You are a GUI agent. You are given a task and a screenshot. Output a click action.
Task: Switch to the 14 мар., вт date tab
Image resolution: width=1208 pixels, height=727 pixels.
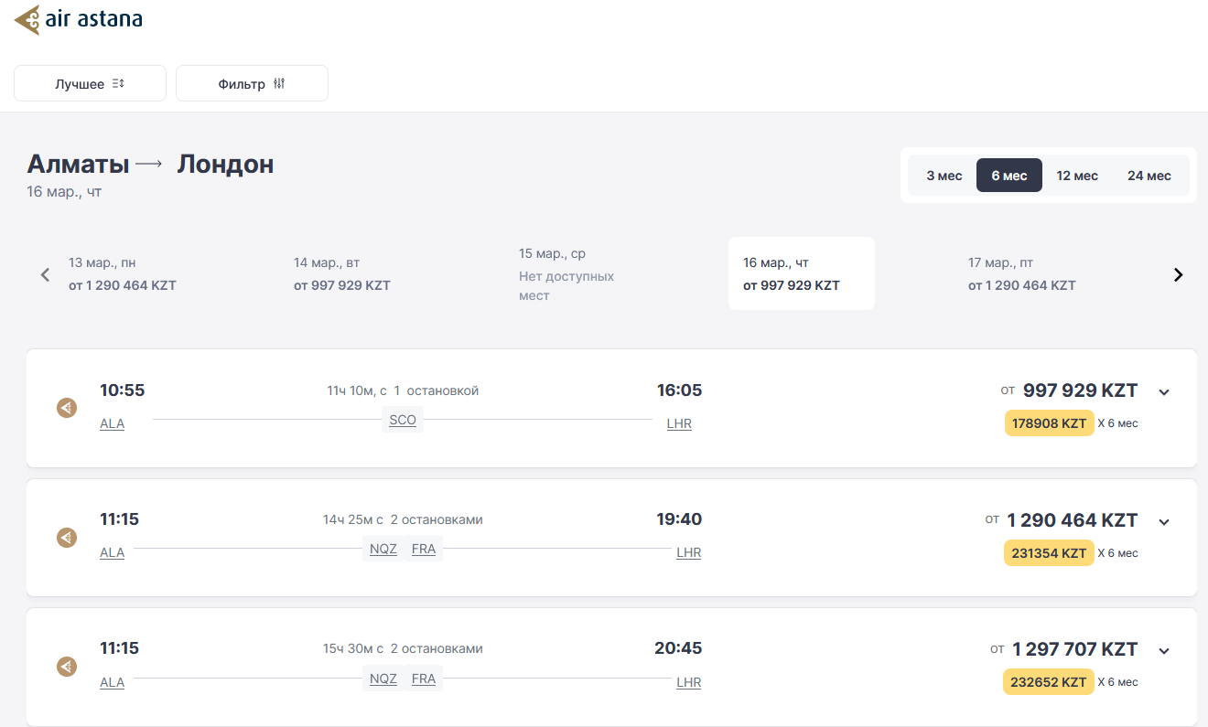342,274
